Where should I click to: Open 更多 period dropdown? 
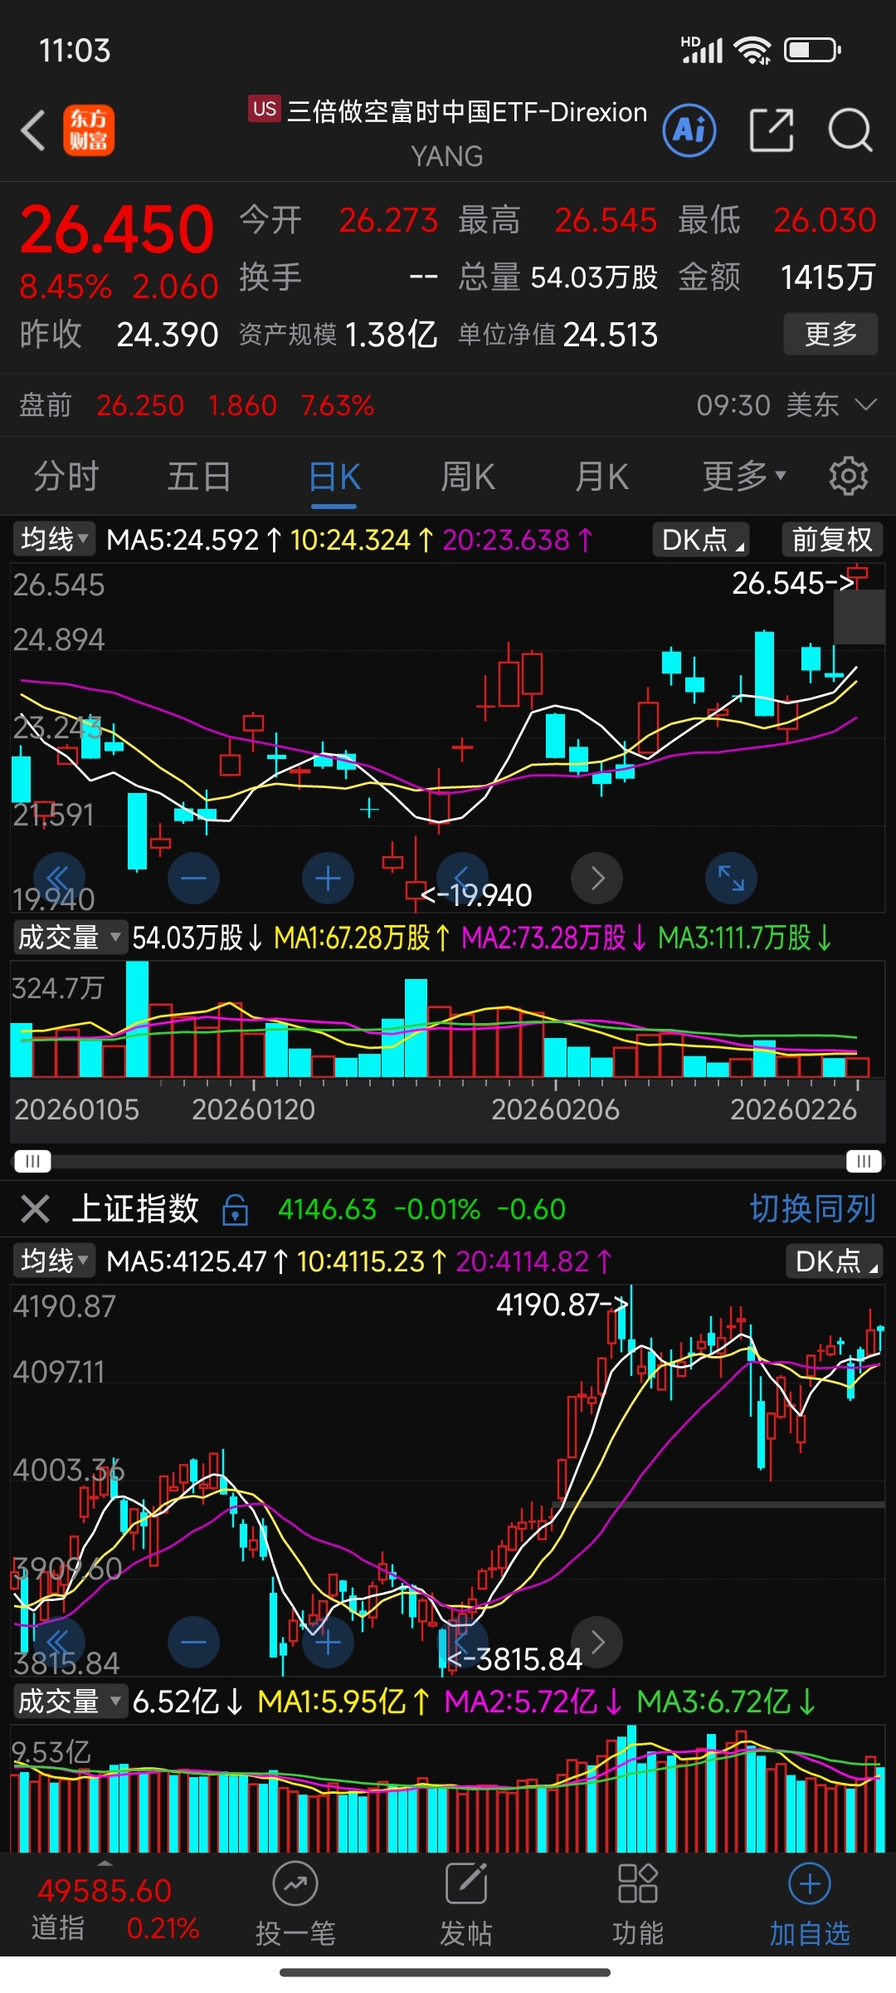pos(743,477)
